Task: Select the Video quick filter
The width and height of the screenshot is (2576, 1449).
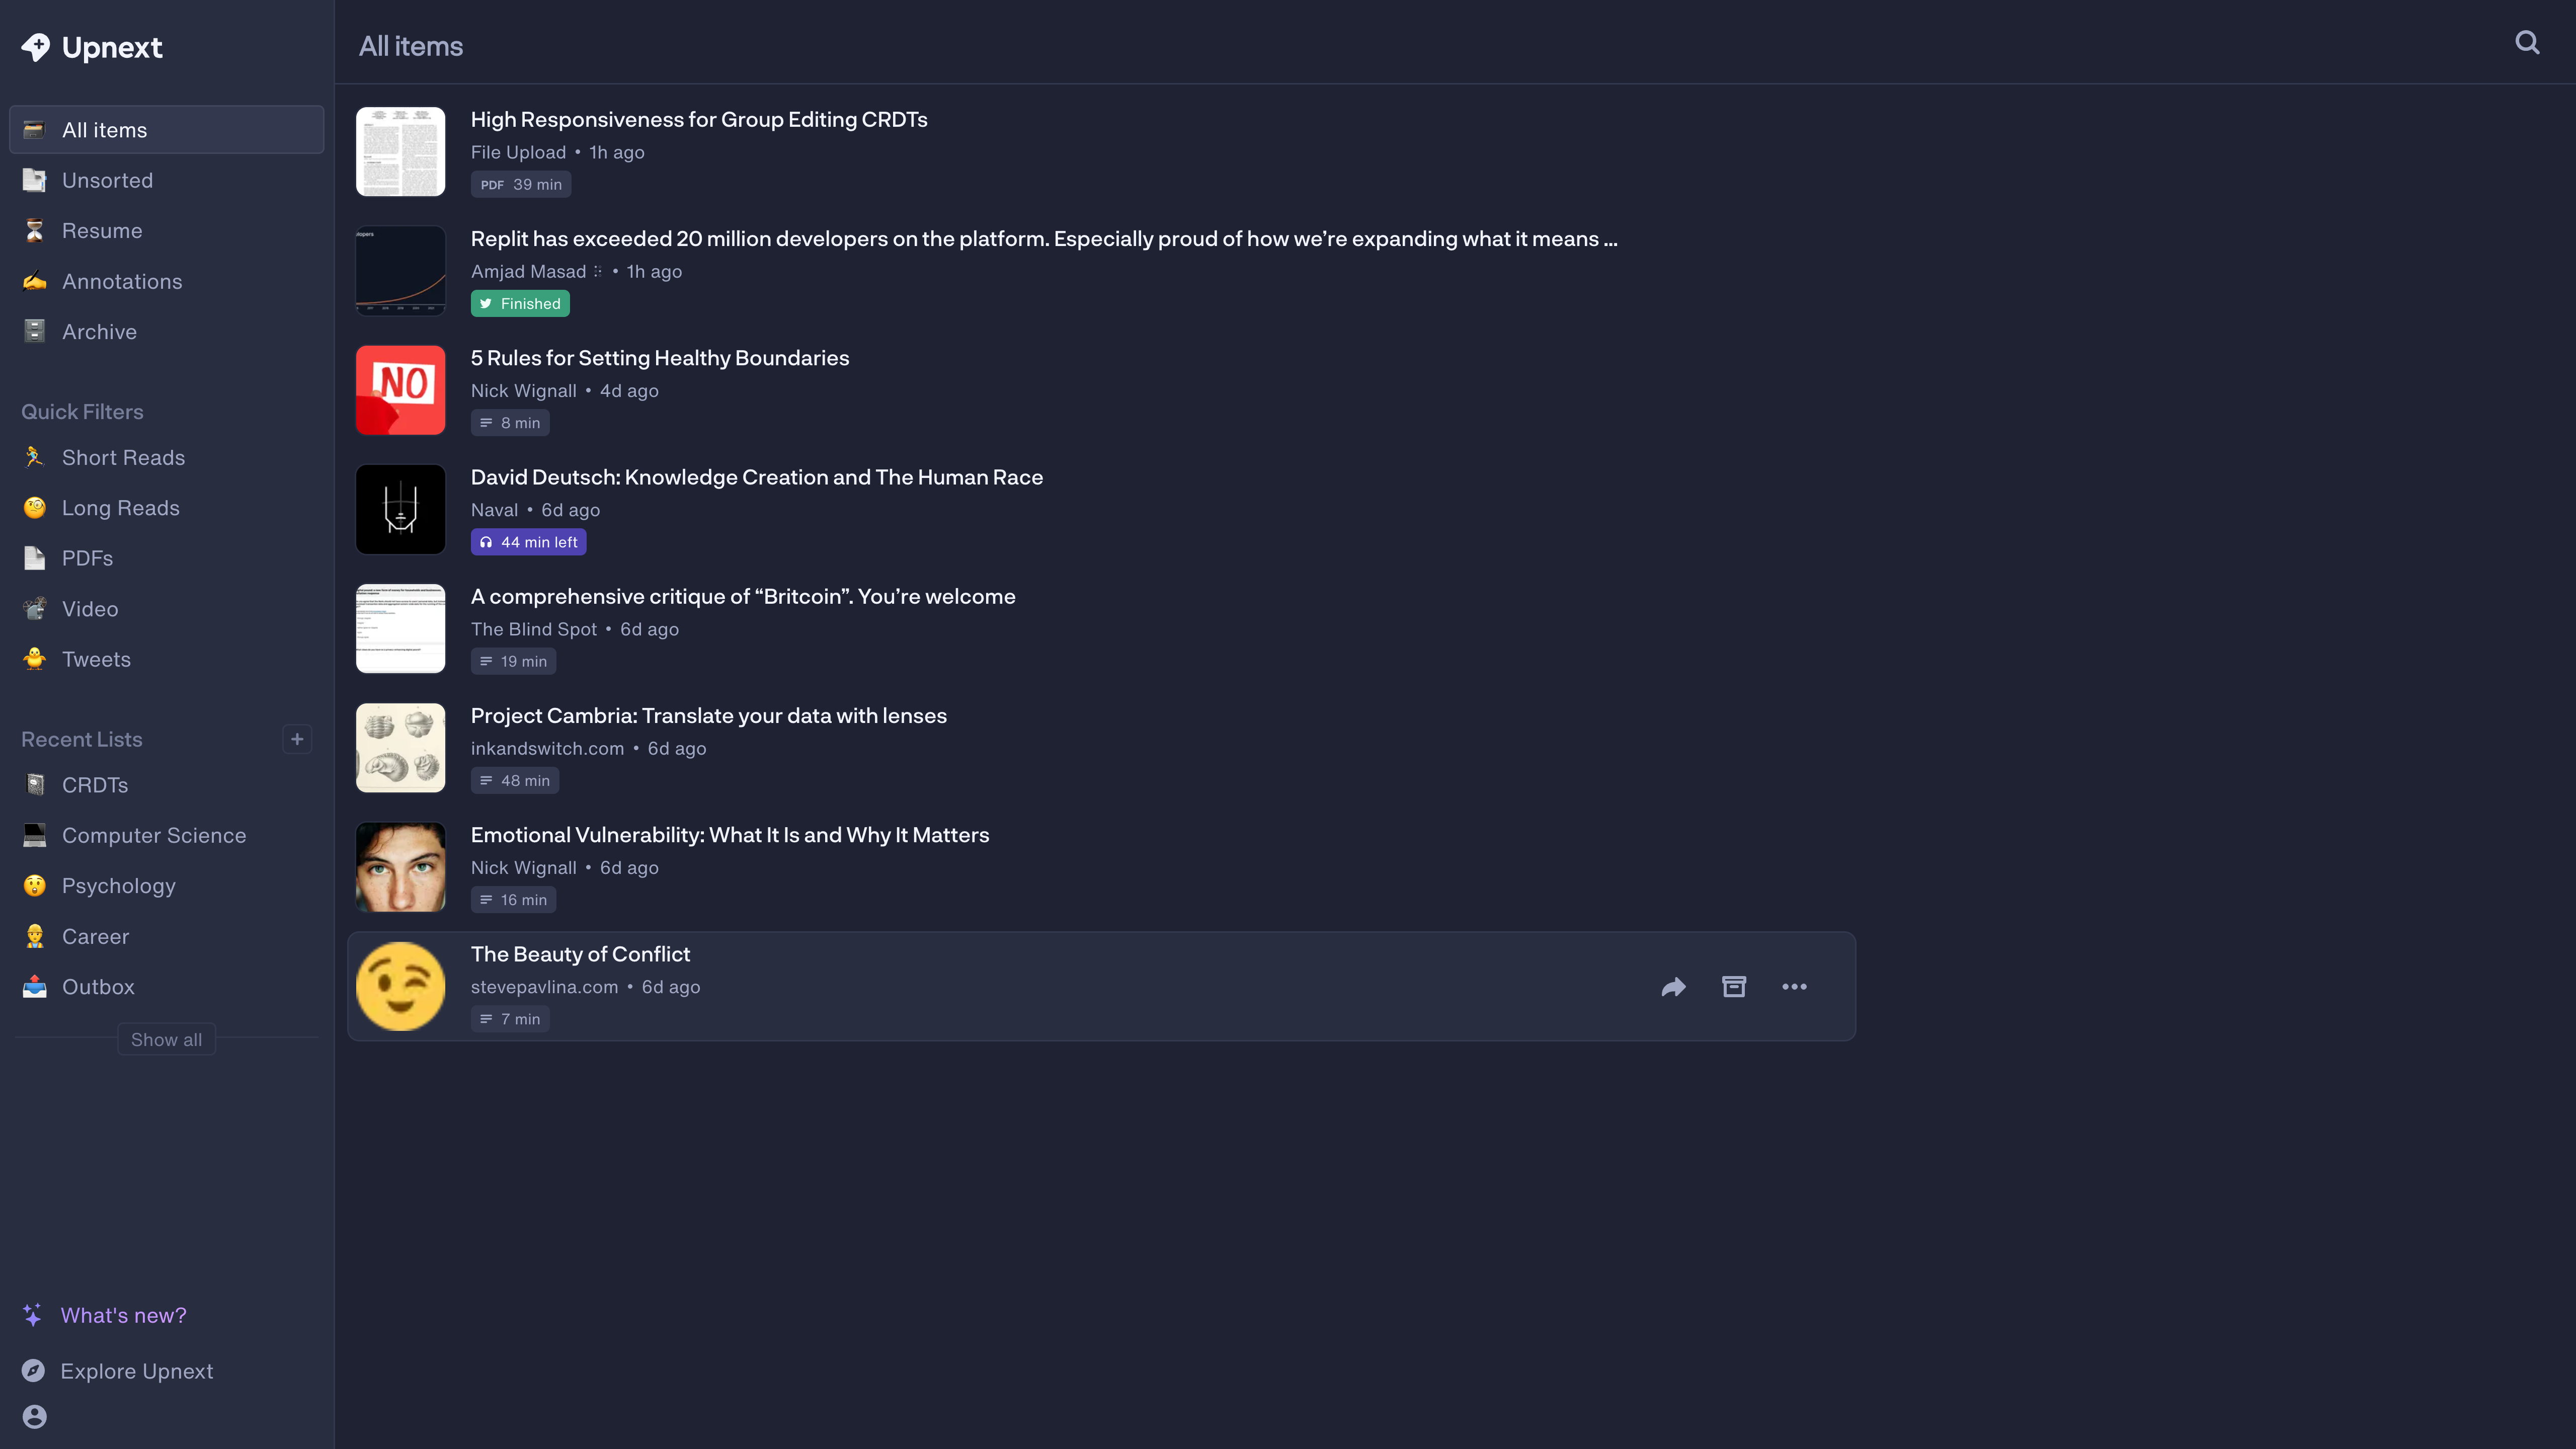Action: [x=90, y=608]
